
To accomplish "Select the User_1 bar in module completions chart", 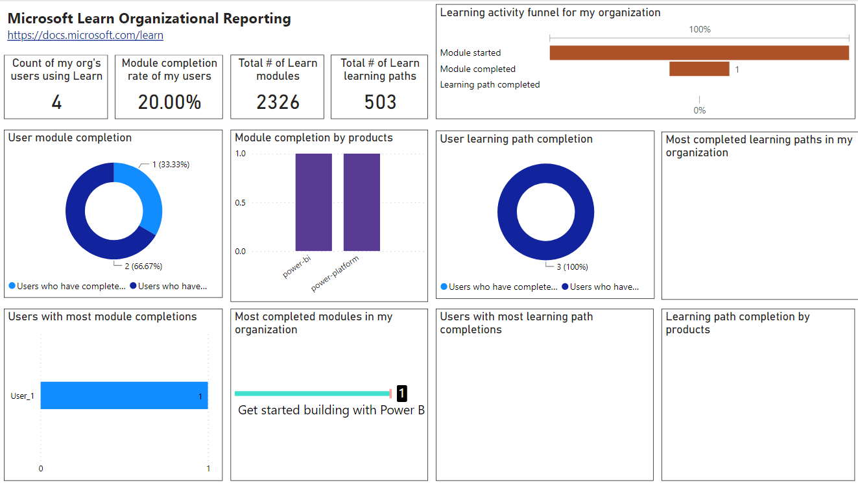I will [x=123, y=395].
